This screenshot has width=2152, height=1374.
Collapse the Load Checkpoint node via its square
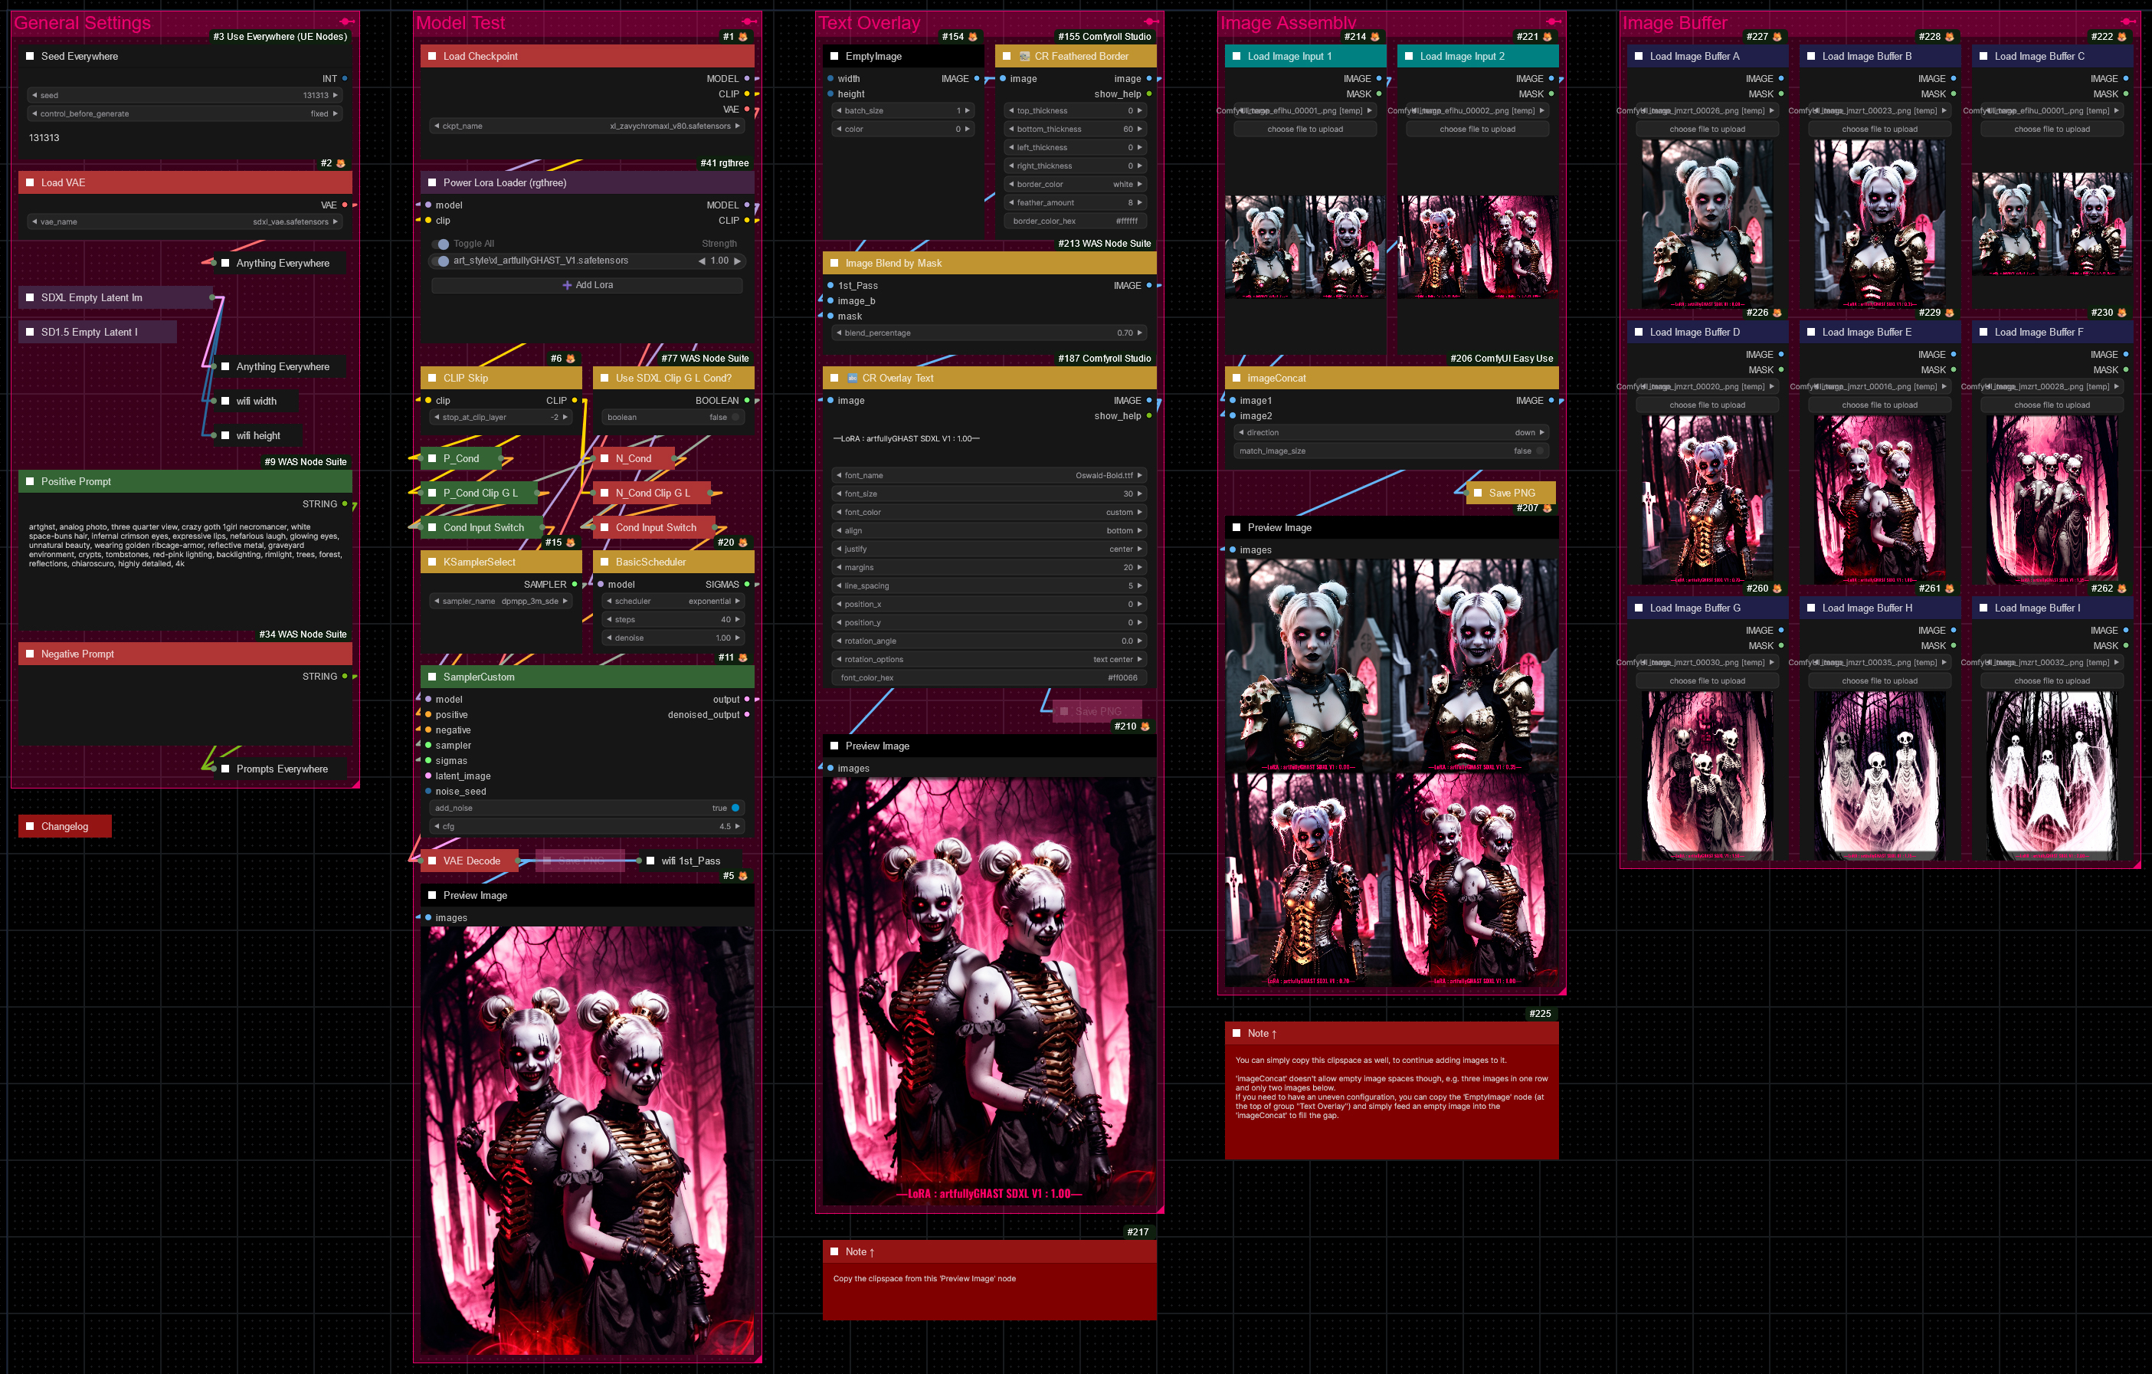point(433,56)
